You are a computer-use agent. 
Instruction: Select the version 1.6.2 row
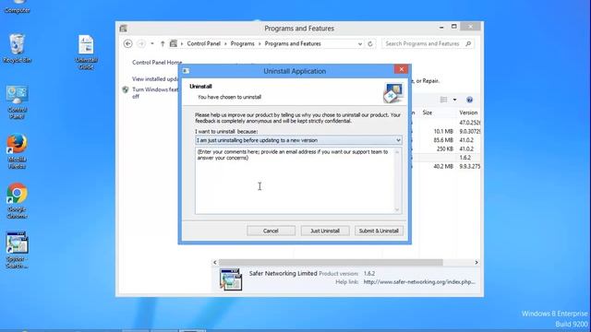pos(447,158)
